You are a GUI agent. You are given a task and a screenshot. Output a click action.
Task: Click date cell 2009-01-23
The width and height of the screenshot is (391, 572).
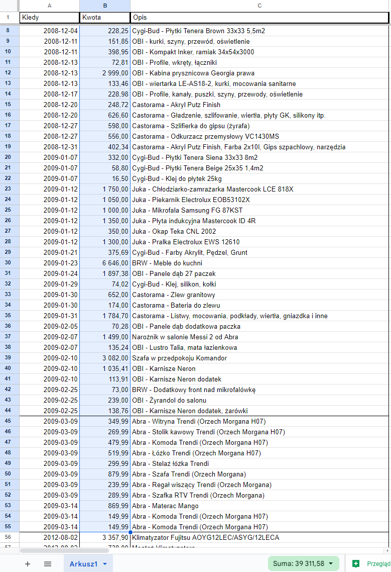pyautogui.click(x=50, y=263)
